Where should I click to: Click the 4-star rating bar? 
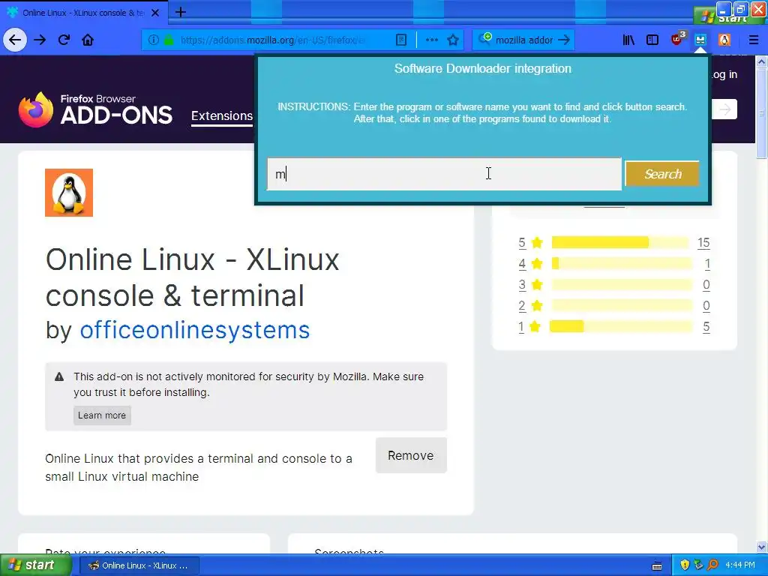pos(621,263)
